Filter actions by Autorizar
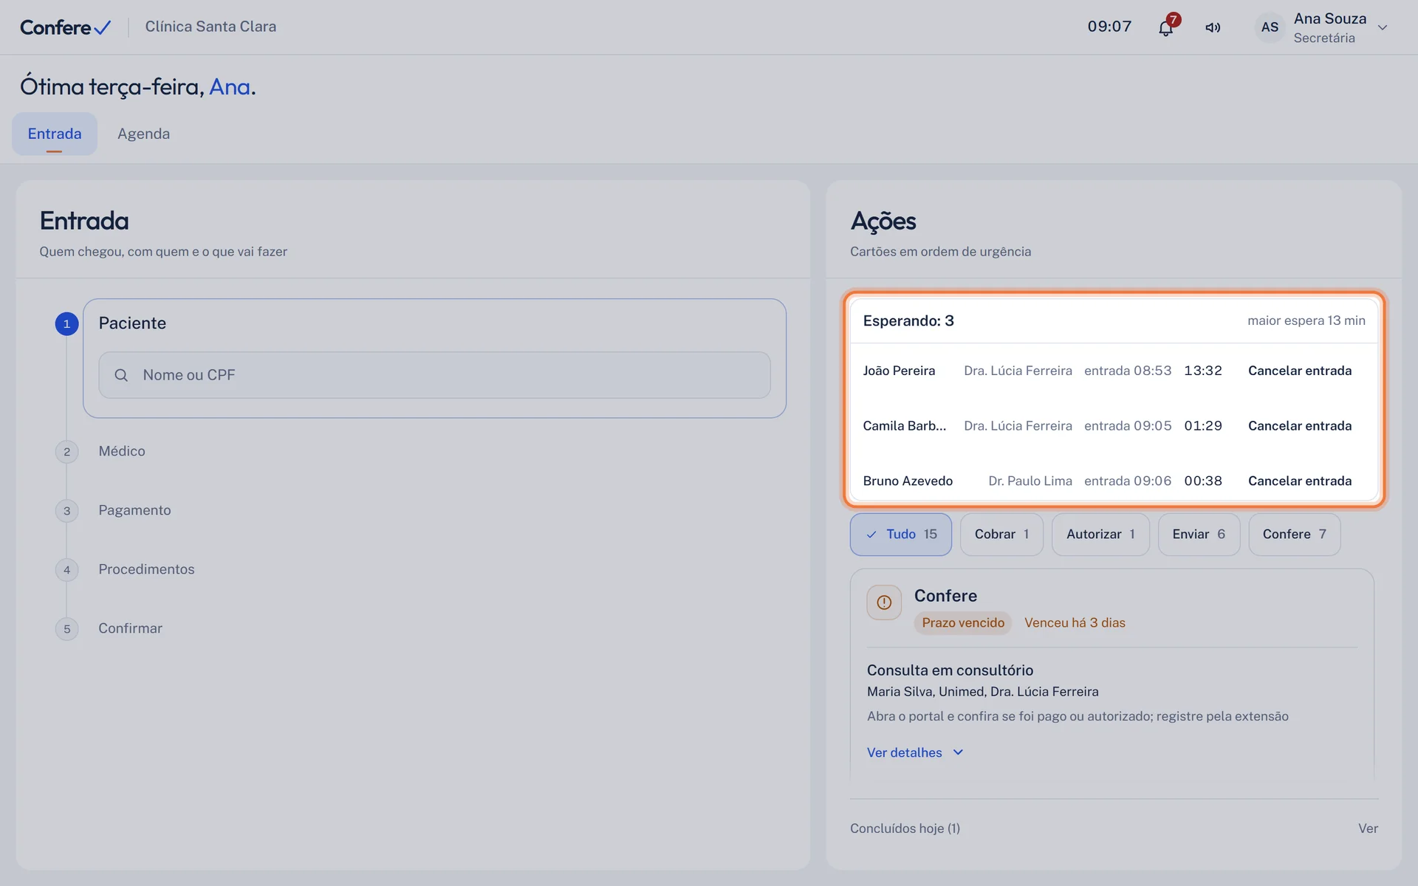The width and height of the screenshot is (1418, 886). click(1100, 534)
